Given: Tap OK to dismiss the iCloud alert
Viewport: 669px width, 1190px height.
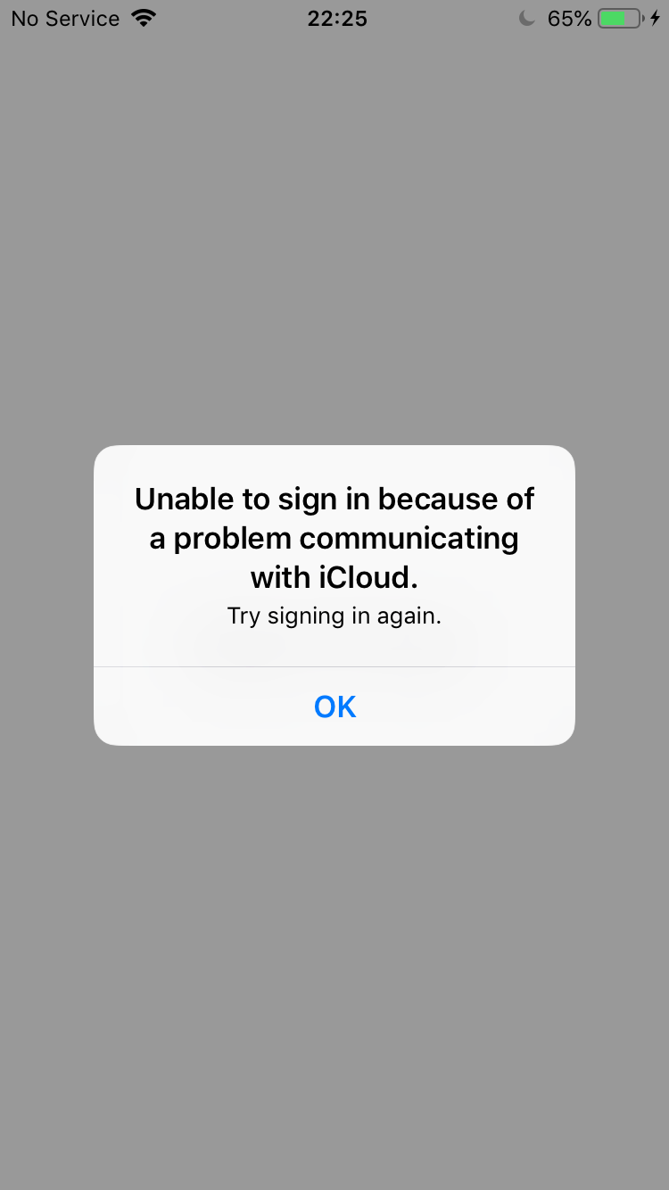Looking at the screenshot, I should pos(334,707).
